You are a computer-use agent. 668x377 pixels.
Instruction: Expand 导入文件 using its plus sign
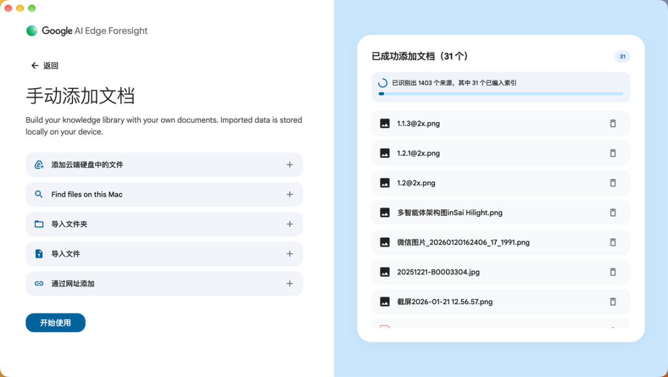coord(289,254)
